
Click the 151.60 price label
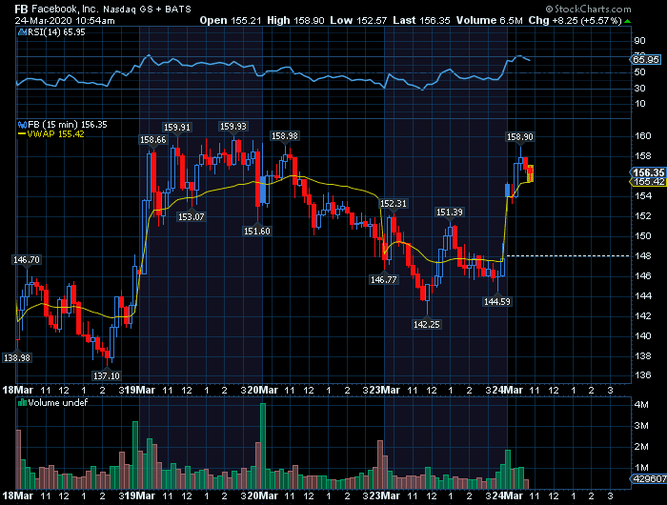coord(257,231)
